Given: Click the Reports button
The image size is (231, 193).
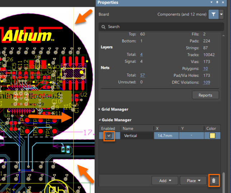Looking at the screenshot, I should [205, 95].
